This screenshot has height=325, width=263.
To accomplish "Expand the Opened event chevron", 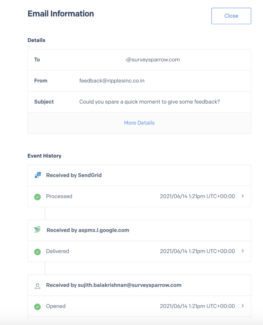I will pos(242,306).
